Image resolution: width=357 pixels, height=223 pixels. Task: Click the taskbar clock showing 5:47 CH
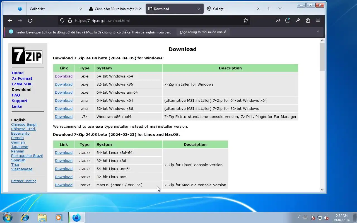pos(342,218)
